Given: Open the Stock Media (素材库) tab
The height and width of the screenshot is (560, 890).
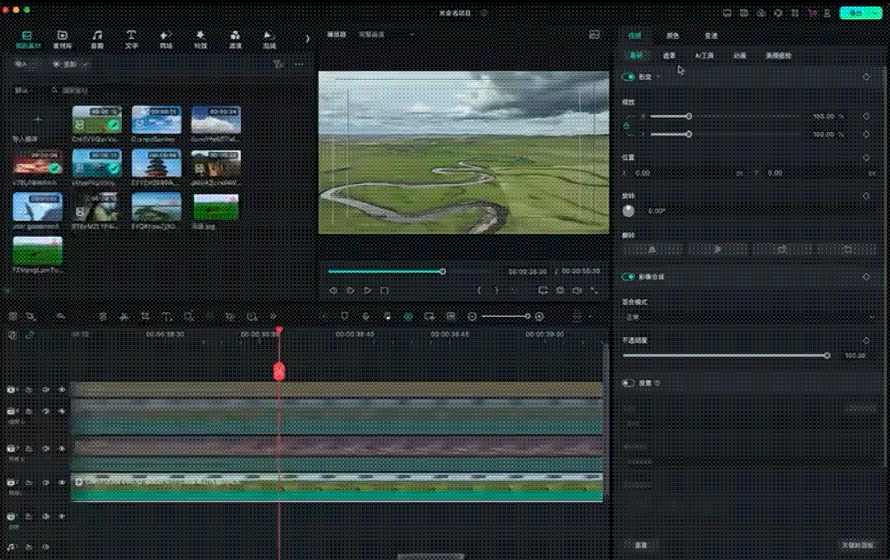Looking at the screenshot, I should coord(63,40).
